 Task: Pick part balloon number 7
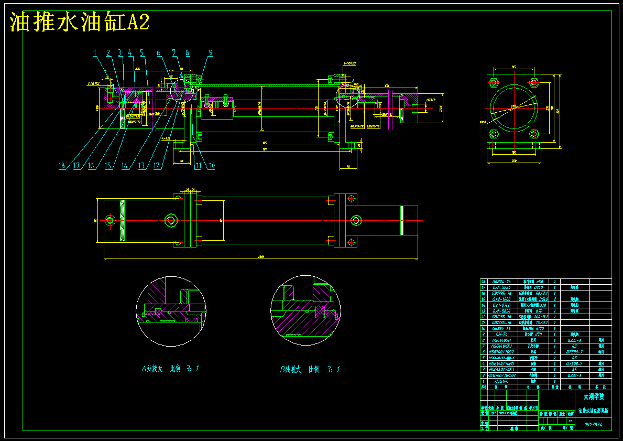(x=173, y=53)
